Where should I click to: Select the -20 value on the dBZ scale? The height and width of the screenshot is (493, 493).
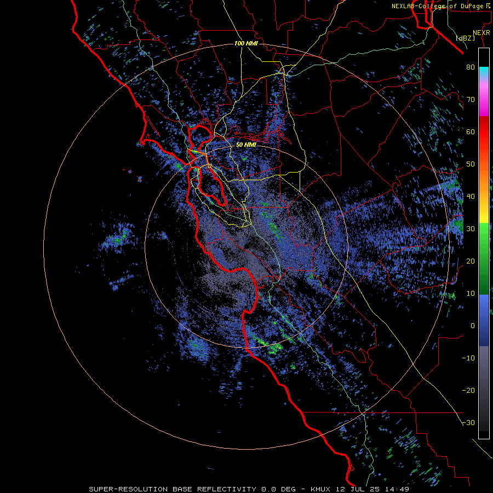468,390
